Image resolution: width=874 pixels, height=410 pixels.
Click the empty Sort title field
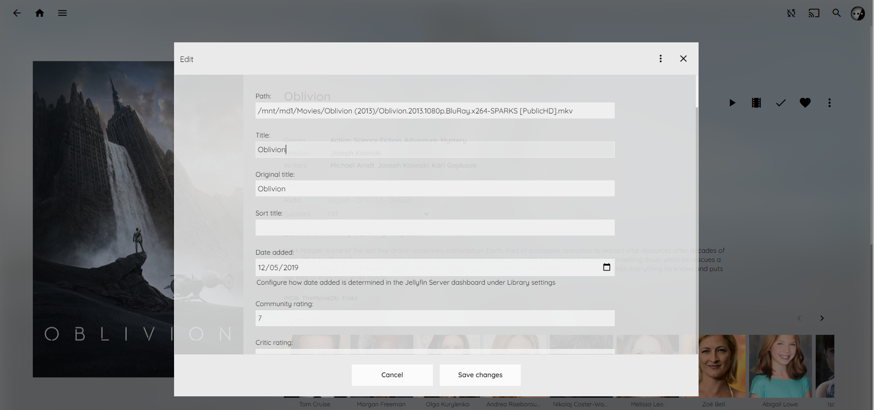(x=435, y=228)
